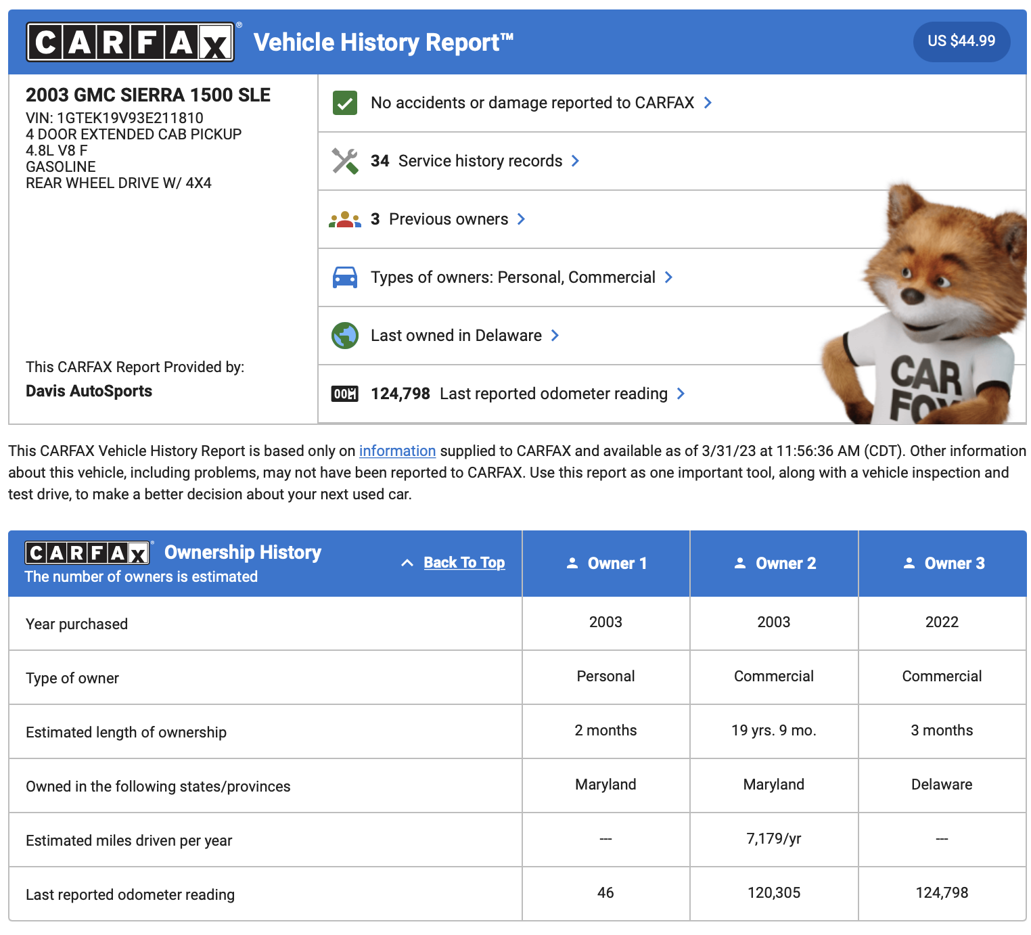Click Estimated miles driven per year label
1031x935 pixels.
click(129, 840)
